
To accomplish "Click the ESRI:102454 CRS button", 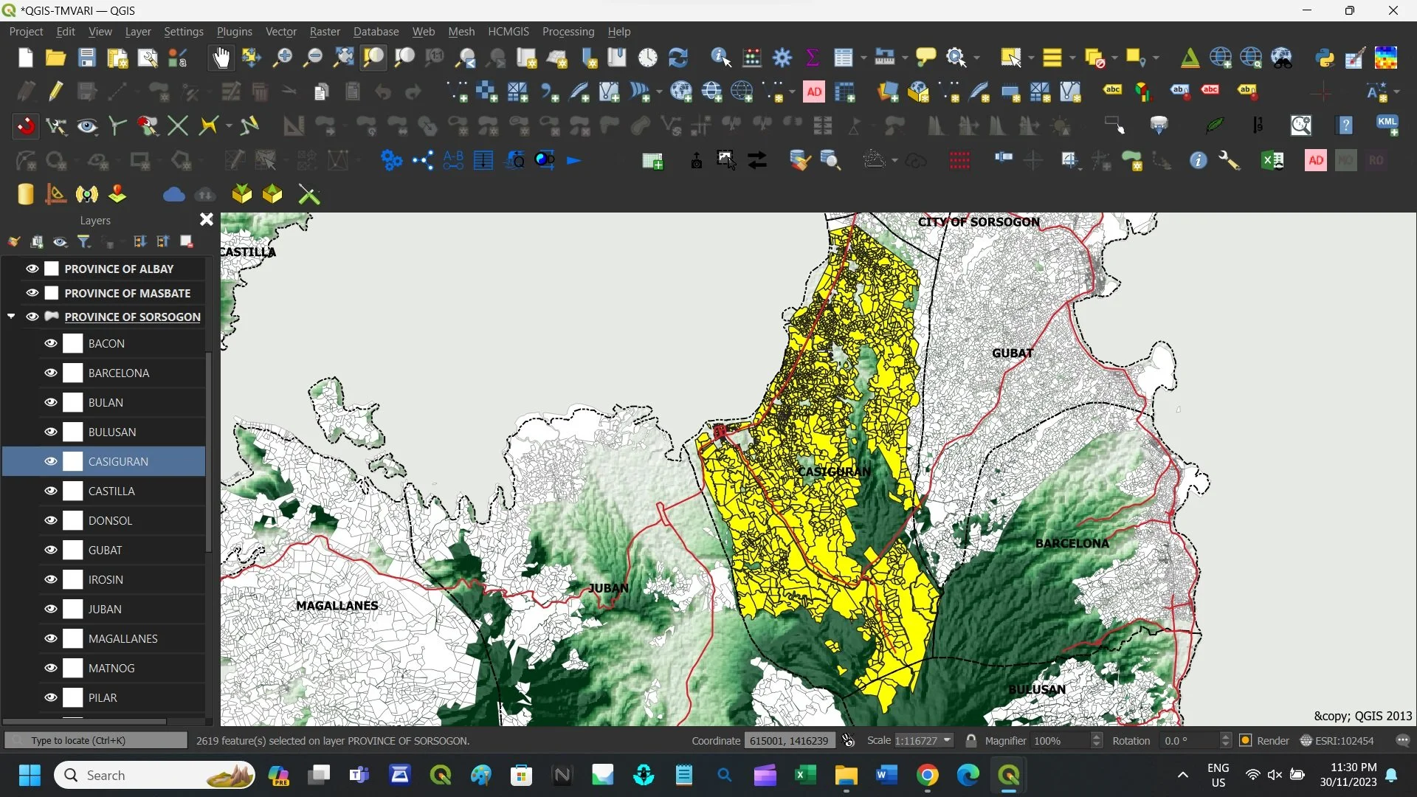I will [1337, 740].
